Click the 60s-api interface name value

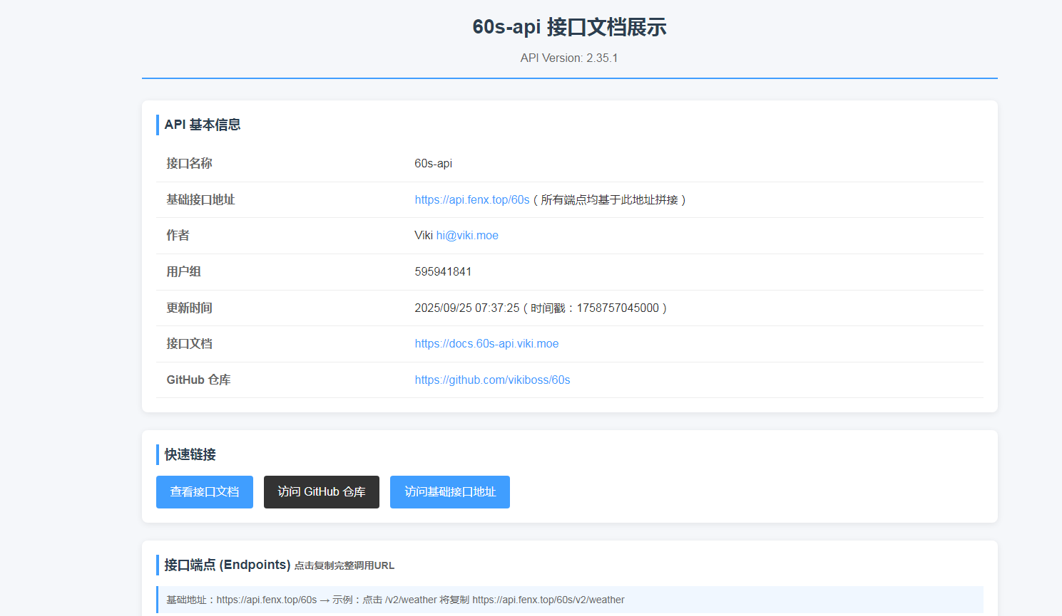coord(433,164)
